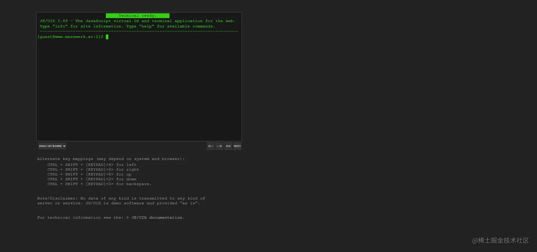The image size is (537, 252).
Task: Click the '[KEYPAD]<0> for backspace' line
Action: (99, 184)
